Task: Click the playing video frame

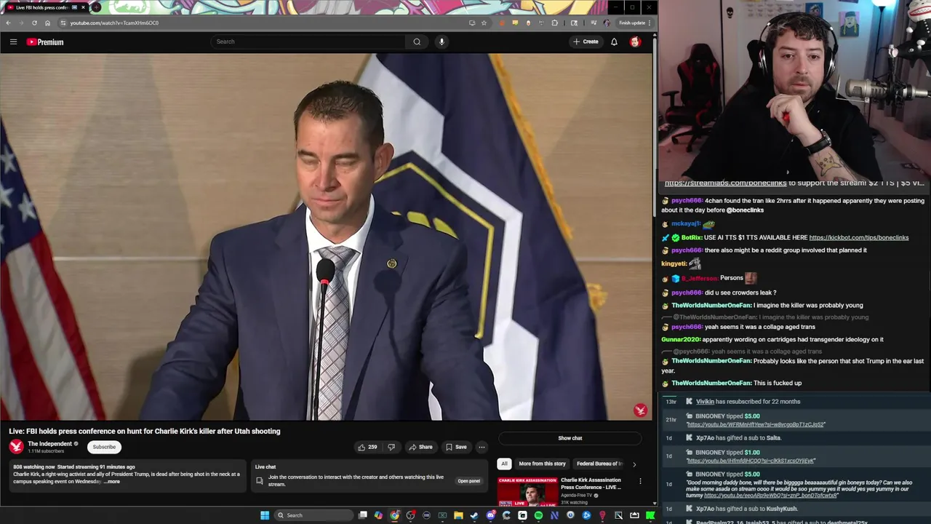Action: pyautogui.click(x=326, y=237)
